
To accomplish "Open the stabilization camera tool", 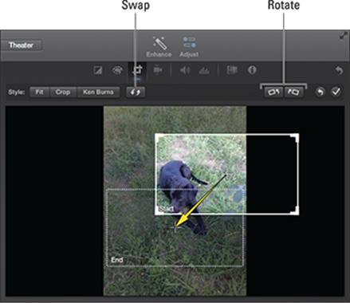I will click(x=158, y=70).
